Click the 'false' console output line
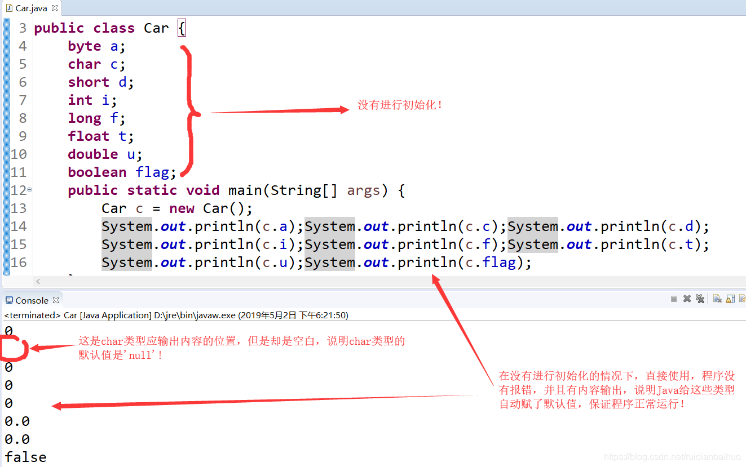746x467 pixels. pyautogui.click(x=26, y=457)
